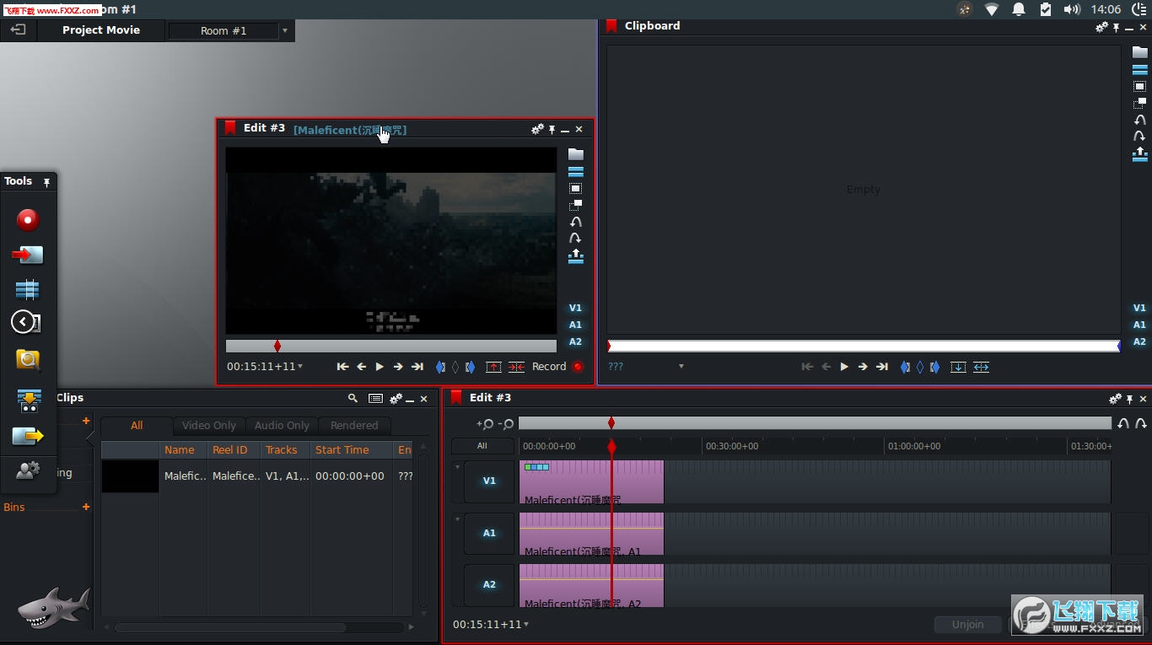Add a new bin with Bins plus
This screenshot has height=645, width=1152.
(x=85, y=507)
